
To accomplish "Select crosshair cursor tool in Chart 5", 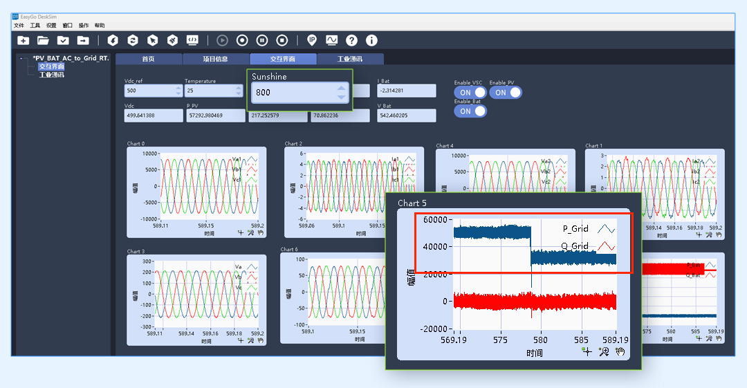I will point(587,352).
